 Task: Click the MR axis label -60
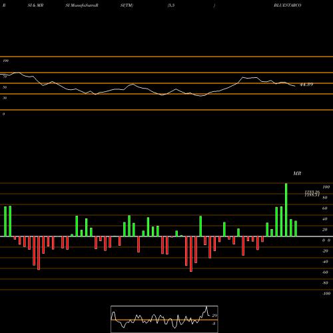coord(325,272)
